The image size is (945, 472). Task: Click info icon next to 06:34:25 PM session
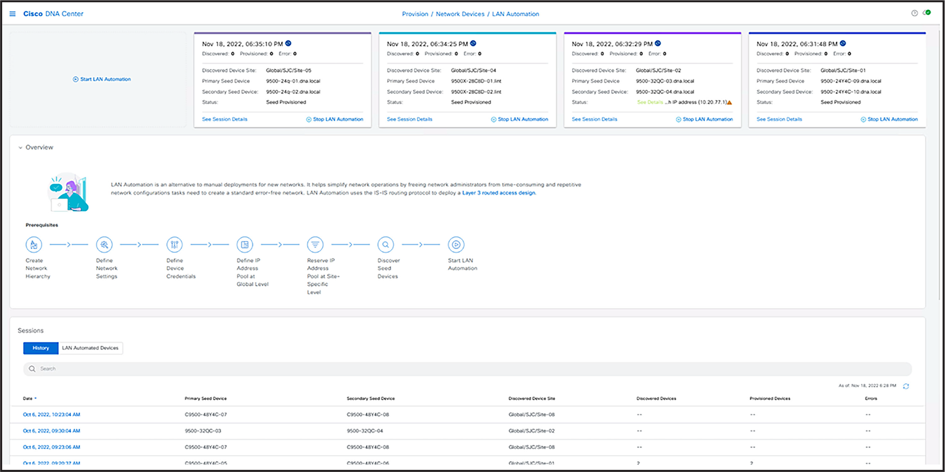[x=473, y=43]
